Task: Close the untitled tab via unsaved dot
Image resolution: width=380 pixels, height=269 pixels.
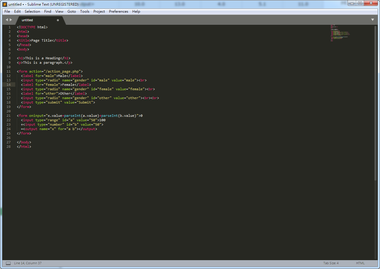Action: click(58, 20)
